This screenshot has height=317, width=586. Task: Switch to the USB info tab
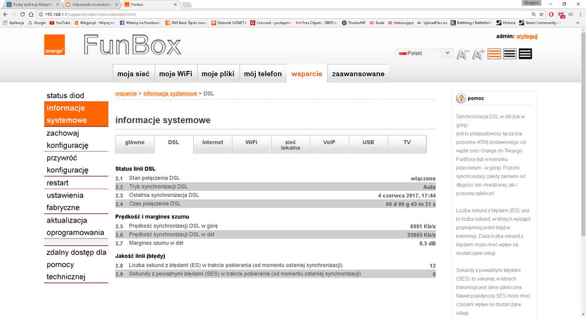tap(368, 144)
